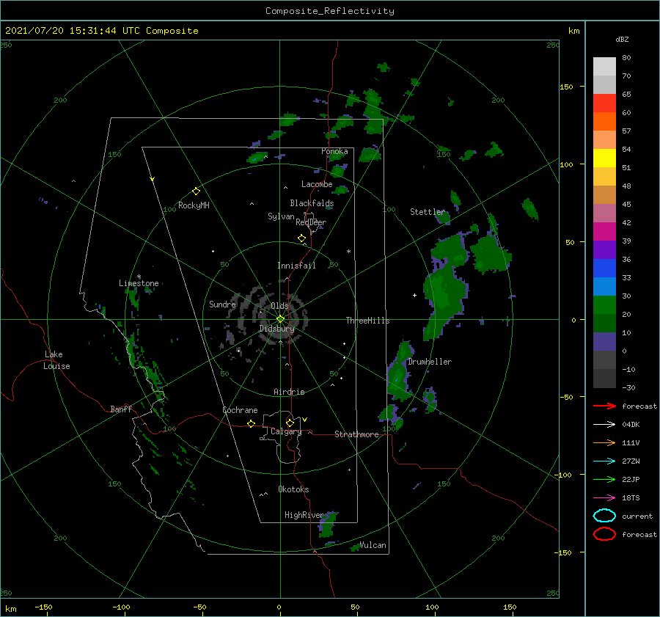The height and width of the screenshot is (617, 660).
Task: Click the 51 dBZ yellow swatch
Action: [604, 158]
